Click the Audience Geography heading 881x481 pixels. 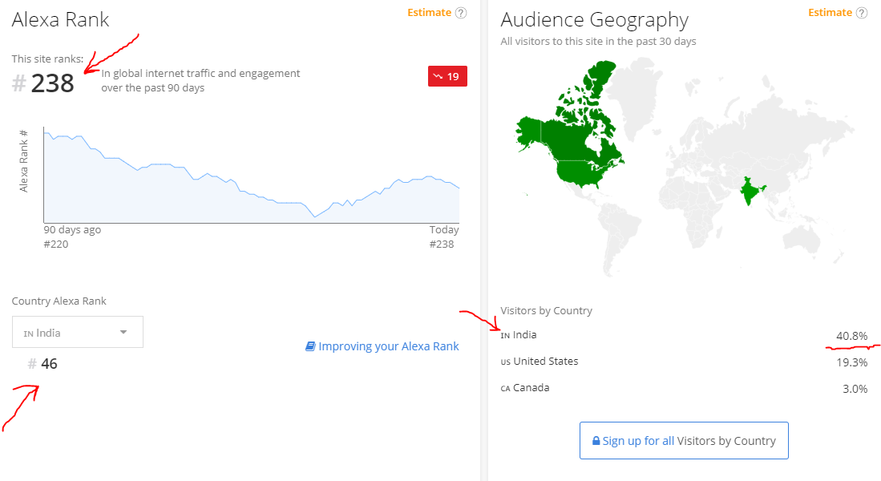point(595,20)
